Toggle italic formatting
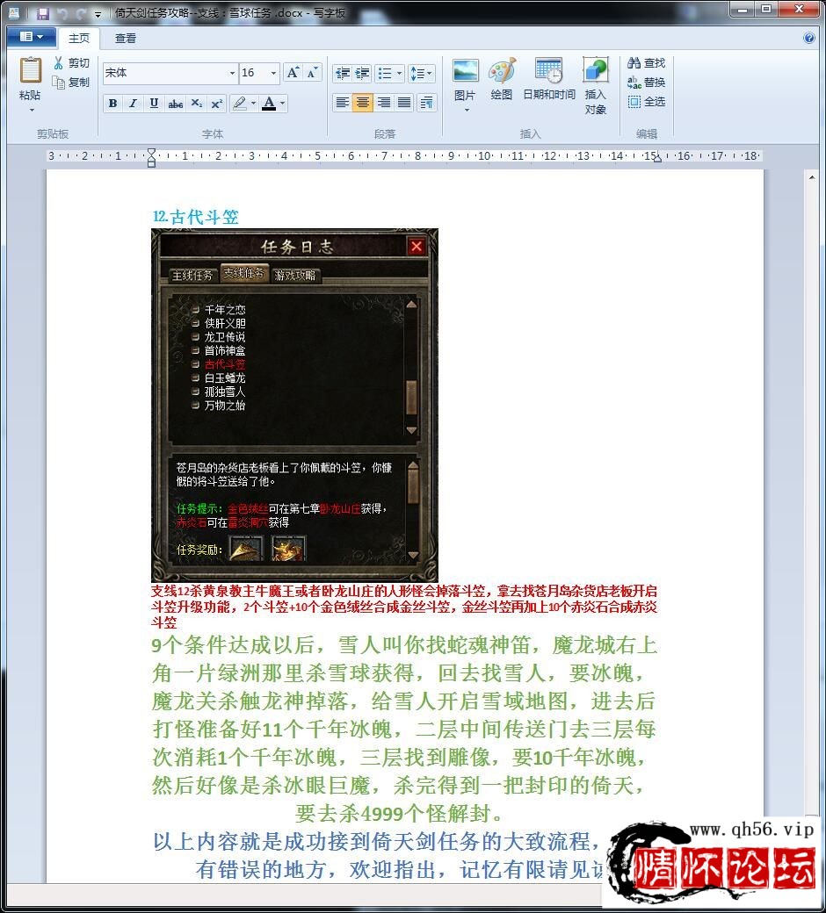 tap(133, 103)
